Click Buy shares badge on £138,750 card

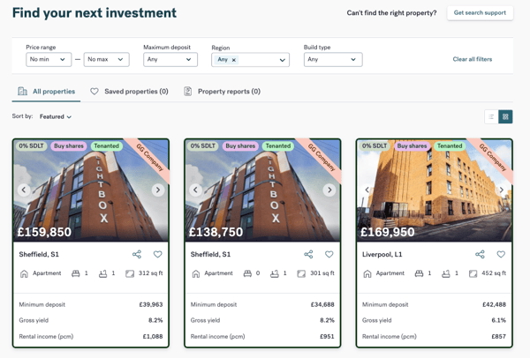click(x=240, y=146)
